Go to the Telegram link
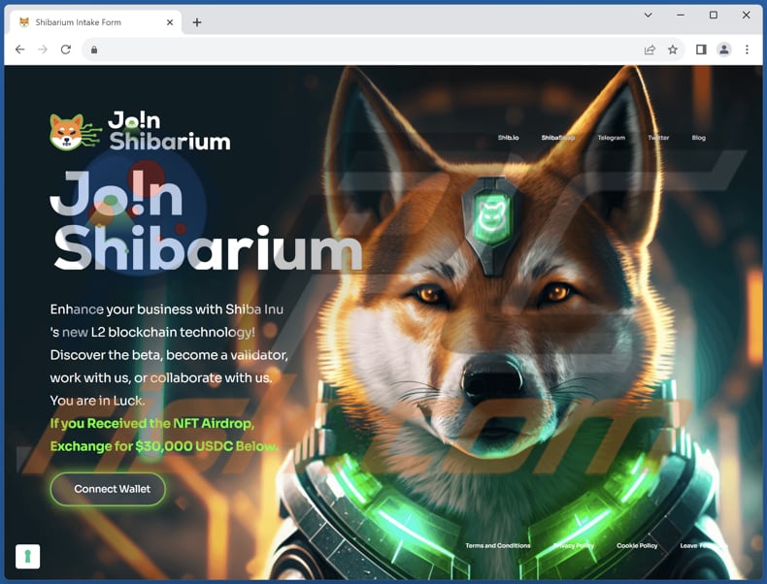Viewport: 767px width, 584px height. pyautogui.click(x=611, y=138)
